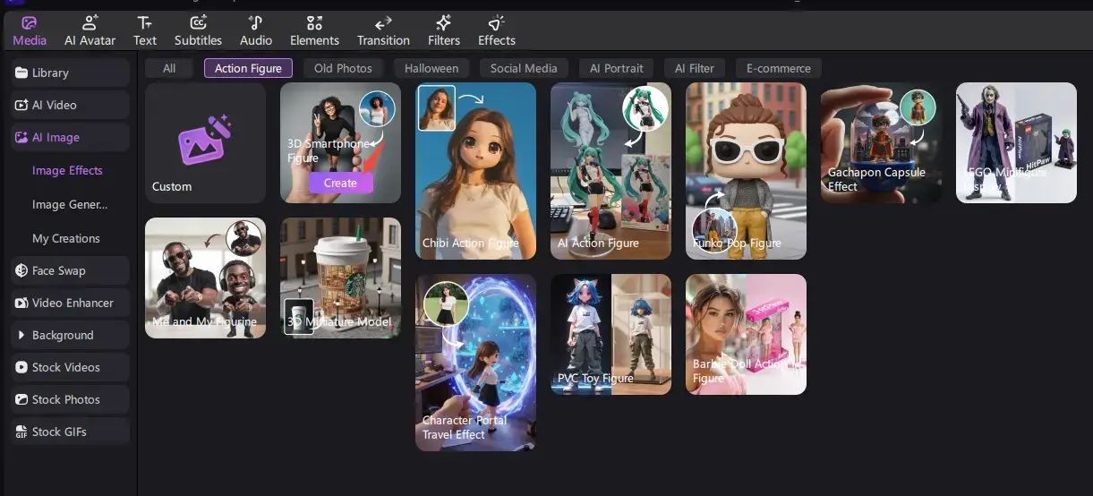Image resolution: width=1093 pixels, height=496 pixels.
Task: Select the Halloween category tab
Action: (x=431, y=68)
